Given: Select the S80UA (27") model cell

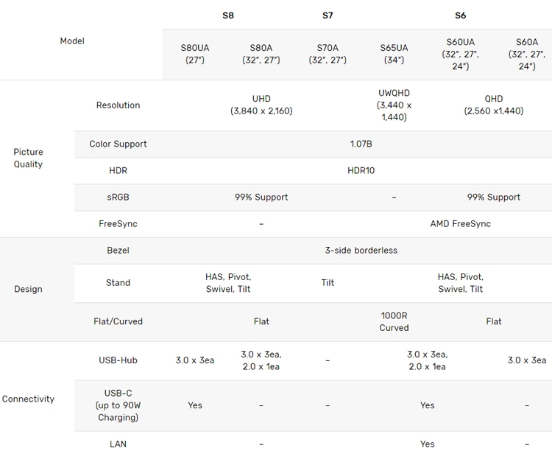Looking at the screenshot, I should click(195, 54).
